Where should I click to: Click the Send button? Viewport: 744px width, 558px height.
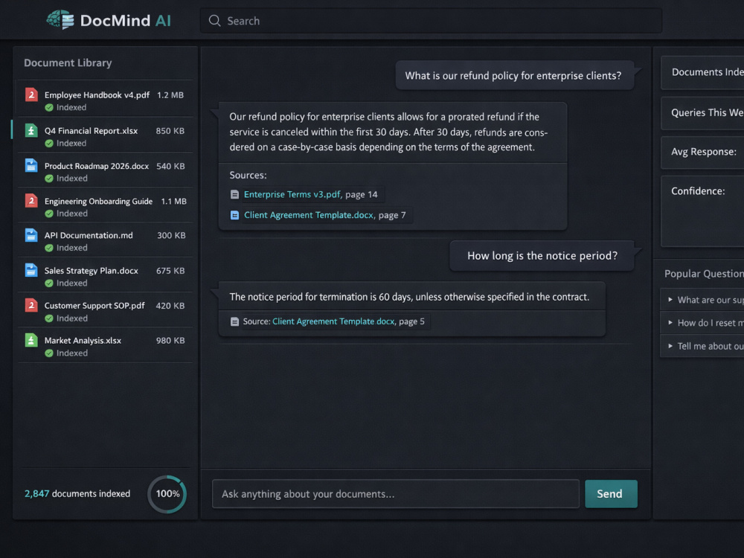[x=611, y=494]
